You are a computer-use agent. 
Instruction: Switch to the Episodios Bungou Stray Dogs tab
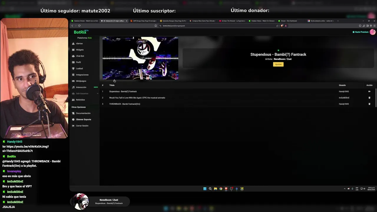point(173,21)
